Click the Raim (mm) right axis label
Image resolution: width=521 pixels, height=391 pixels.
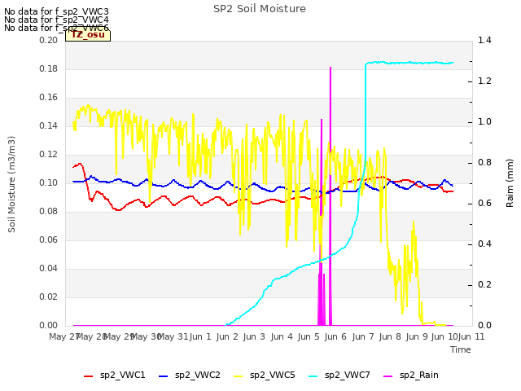510,182
